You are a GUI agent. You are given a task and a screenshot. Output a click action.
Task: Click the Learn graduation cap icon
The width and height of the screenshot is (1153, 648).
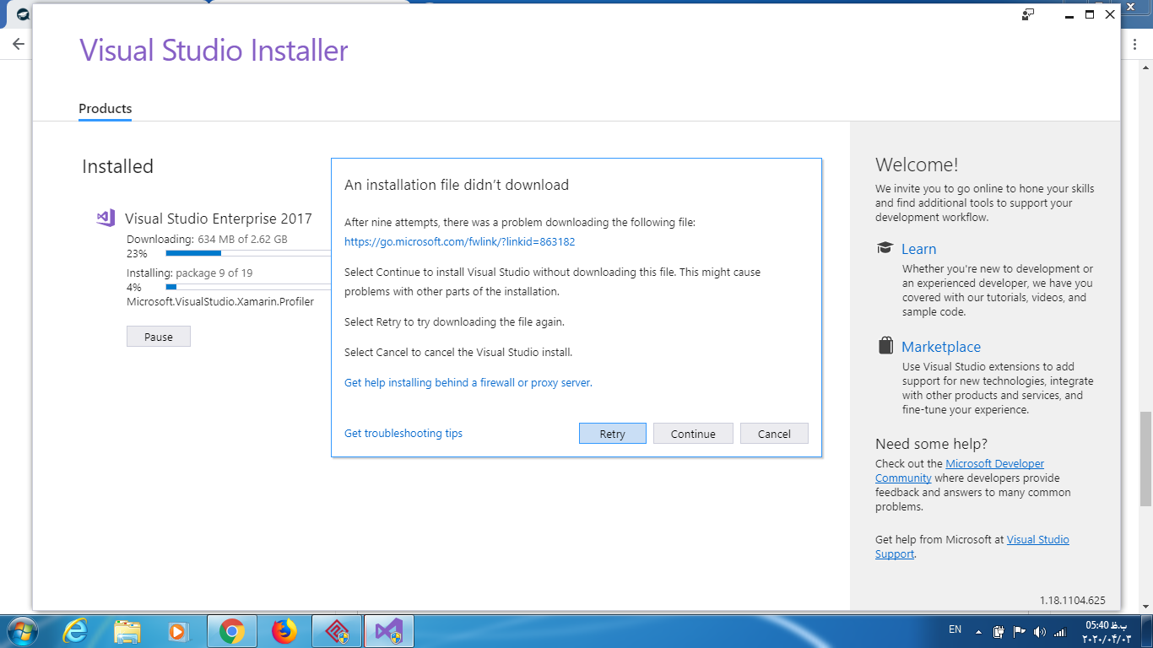point(885,248)
